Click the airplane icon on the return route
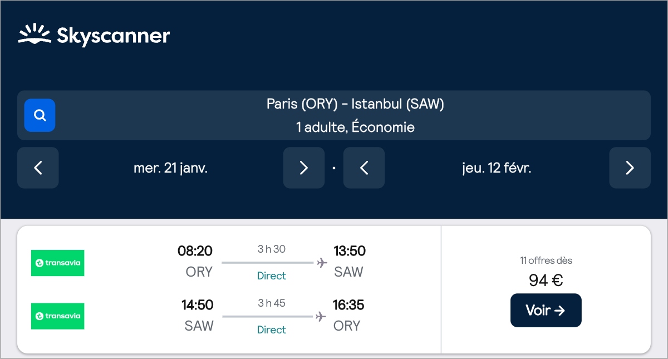Screen dimensions: 668x359 (x=320, y=317)
